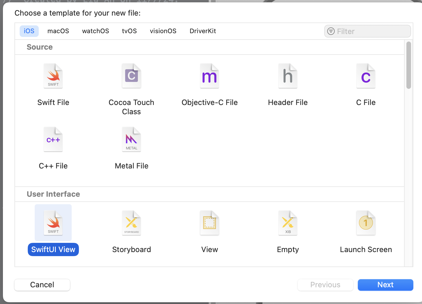Viewport: 422px width, 304px height.
Task: Click the highlighted 'SwiftUI View' label
Action: tap(53, 249)
